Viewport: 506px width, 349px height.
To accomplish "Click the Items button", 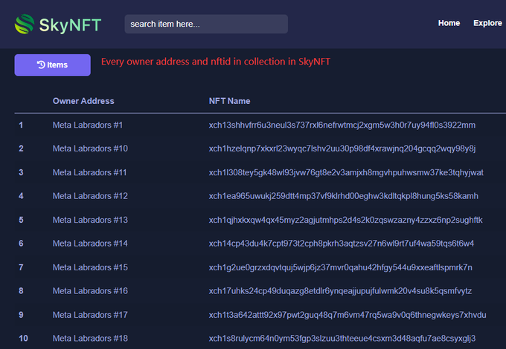I will coord(53,65).
